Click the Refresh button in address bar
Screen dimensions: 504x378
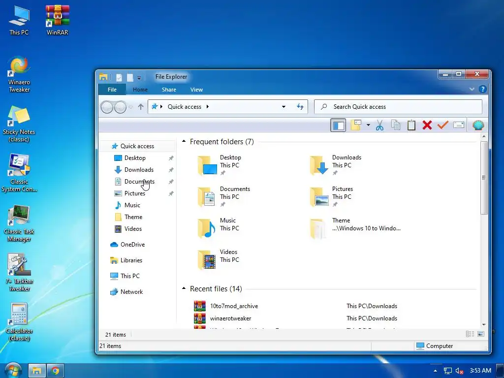tap(300, 107)
